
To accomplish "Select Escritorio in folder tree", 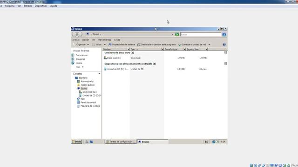I will coord(83,78).
